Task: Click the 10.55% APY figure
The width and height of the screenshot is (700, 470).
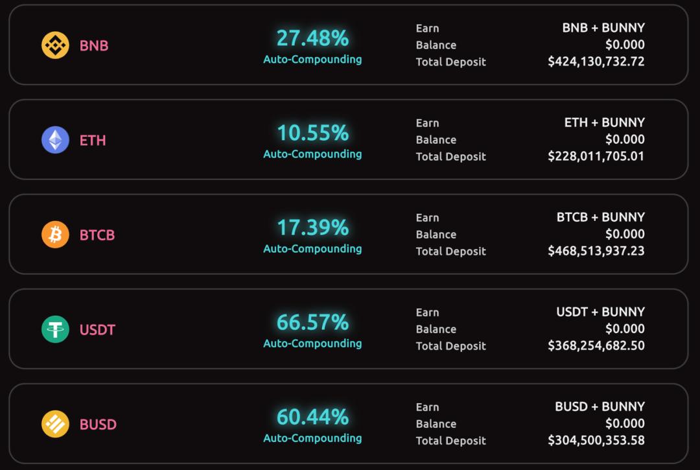Action: (x=312, y=133)
